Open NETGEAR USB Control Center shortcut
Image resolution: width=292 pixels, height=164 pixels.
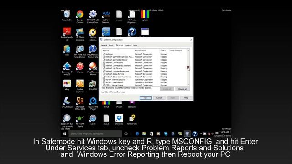(93, 17)
